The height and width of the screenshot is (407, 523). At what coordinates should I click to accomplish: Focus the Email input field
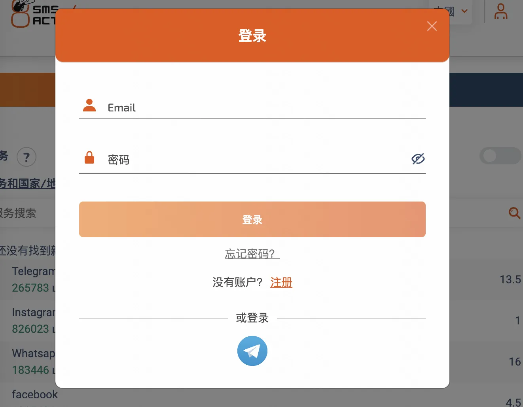tap(252, 107)
